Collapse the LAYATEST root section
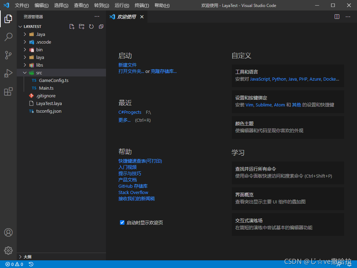This screenshot has height=268, width=357. [x=20, y=27]
